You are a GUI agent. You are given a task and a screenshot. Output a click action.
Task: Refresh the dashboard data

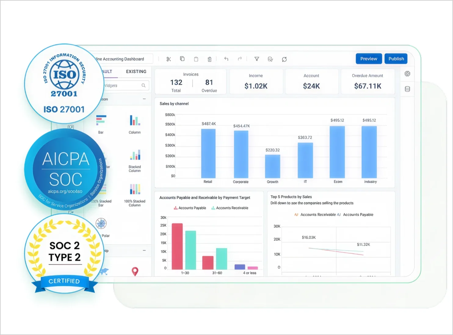coord(284,59)
